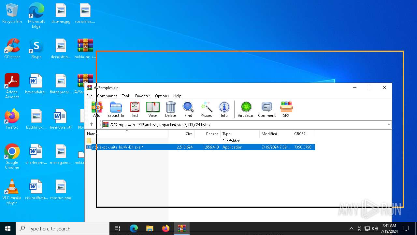The height and width of the screenshot is (235, 417).
Task: Open File Explorer from the taskbar
Action: [150, 228]
